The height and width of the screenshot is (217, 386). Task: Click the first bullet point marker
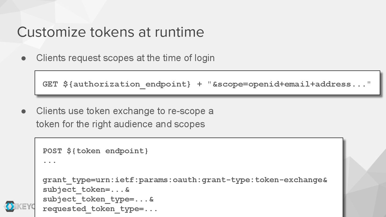click(24, 58)
